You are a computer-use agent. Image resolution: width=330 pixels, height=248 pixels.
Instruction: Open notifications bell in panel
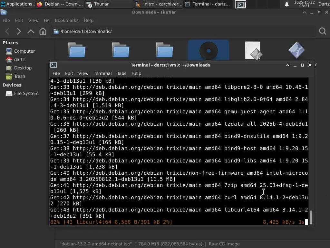[286, 4]
